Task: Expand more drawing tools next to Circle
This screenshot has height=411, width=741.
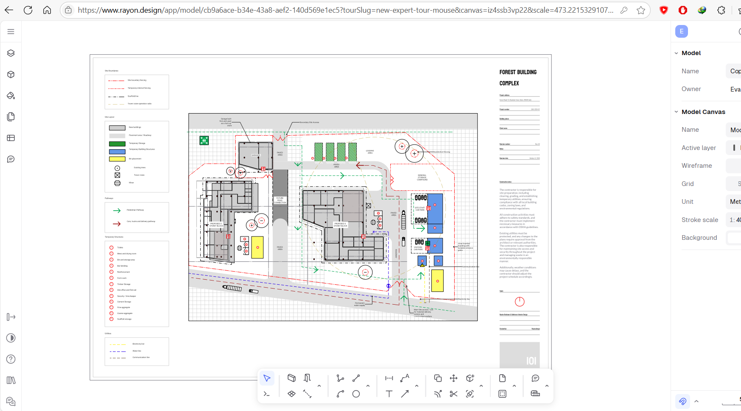Action: pos(368,386)
